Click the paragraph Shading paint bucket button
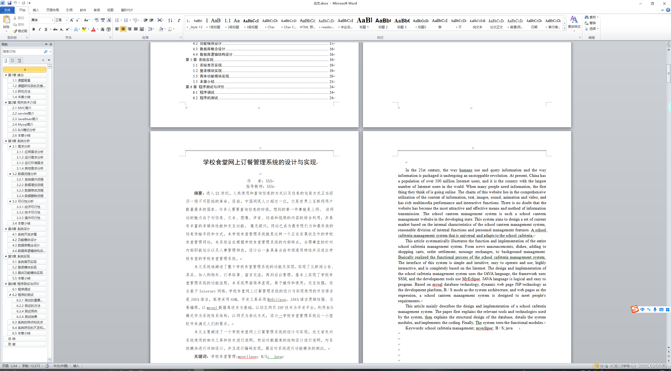Viewport: 671px width, 371px height. click(x=161, y=29)
